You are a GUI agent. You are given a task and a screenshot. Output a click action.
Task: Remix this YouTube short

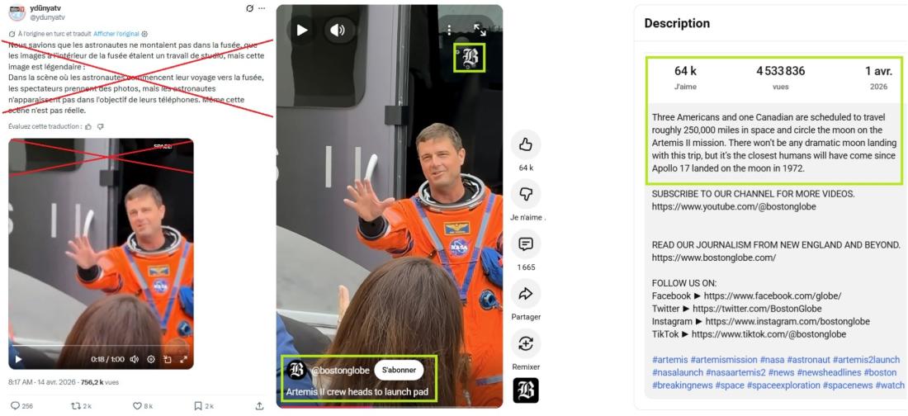tap(525, 343)
